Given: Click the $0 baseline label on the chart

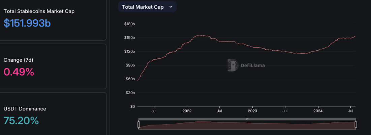Looking at the screenshot, I should [x=132, y=106].
